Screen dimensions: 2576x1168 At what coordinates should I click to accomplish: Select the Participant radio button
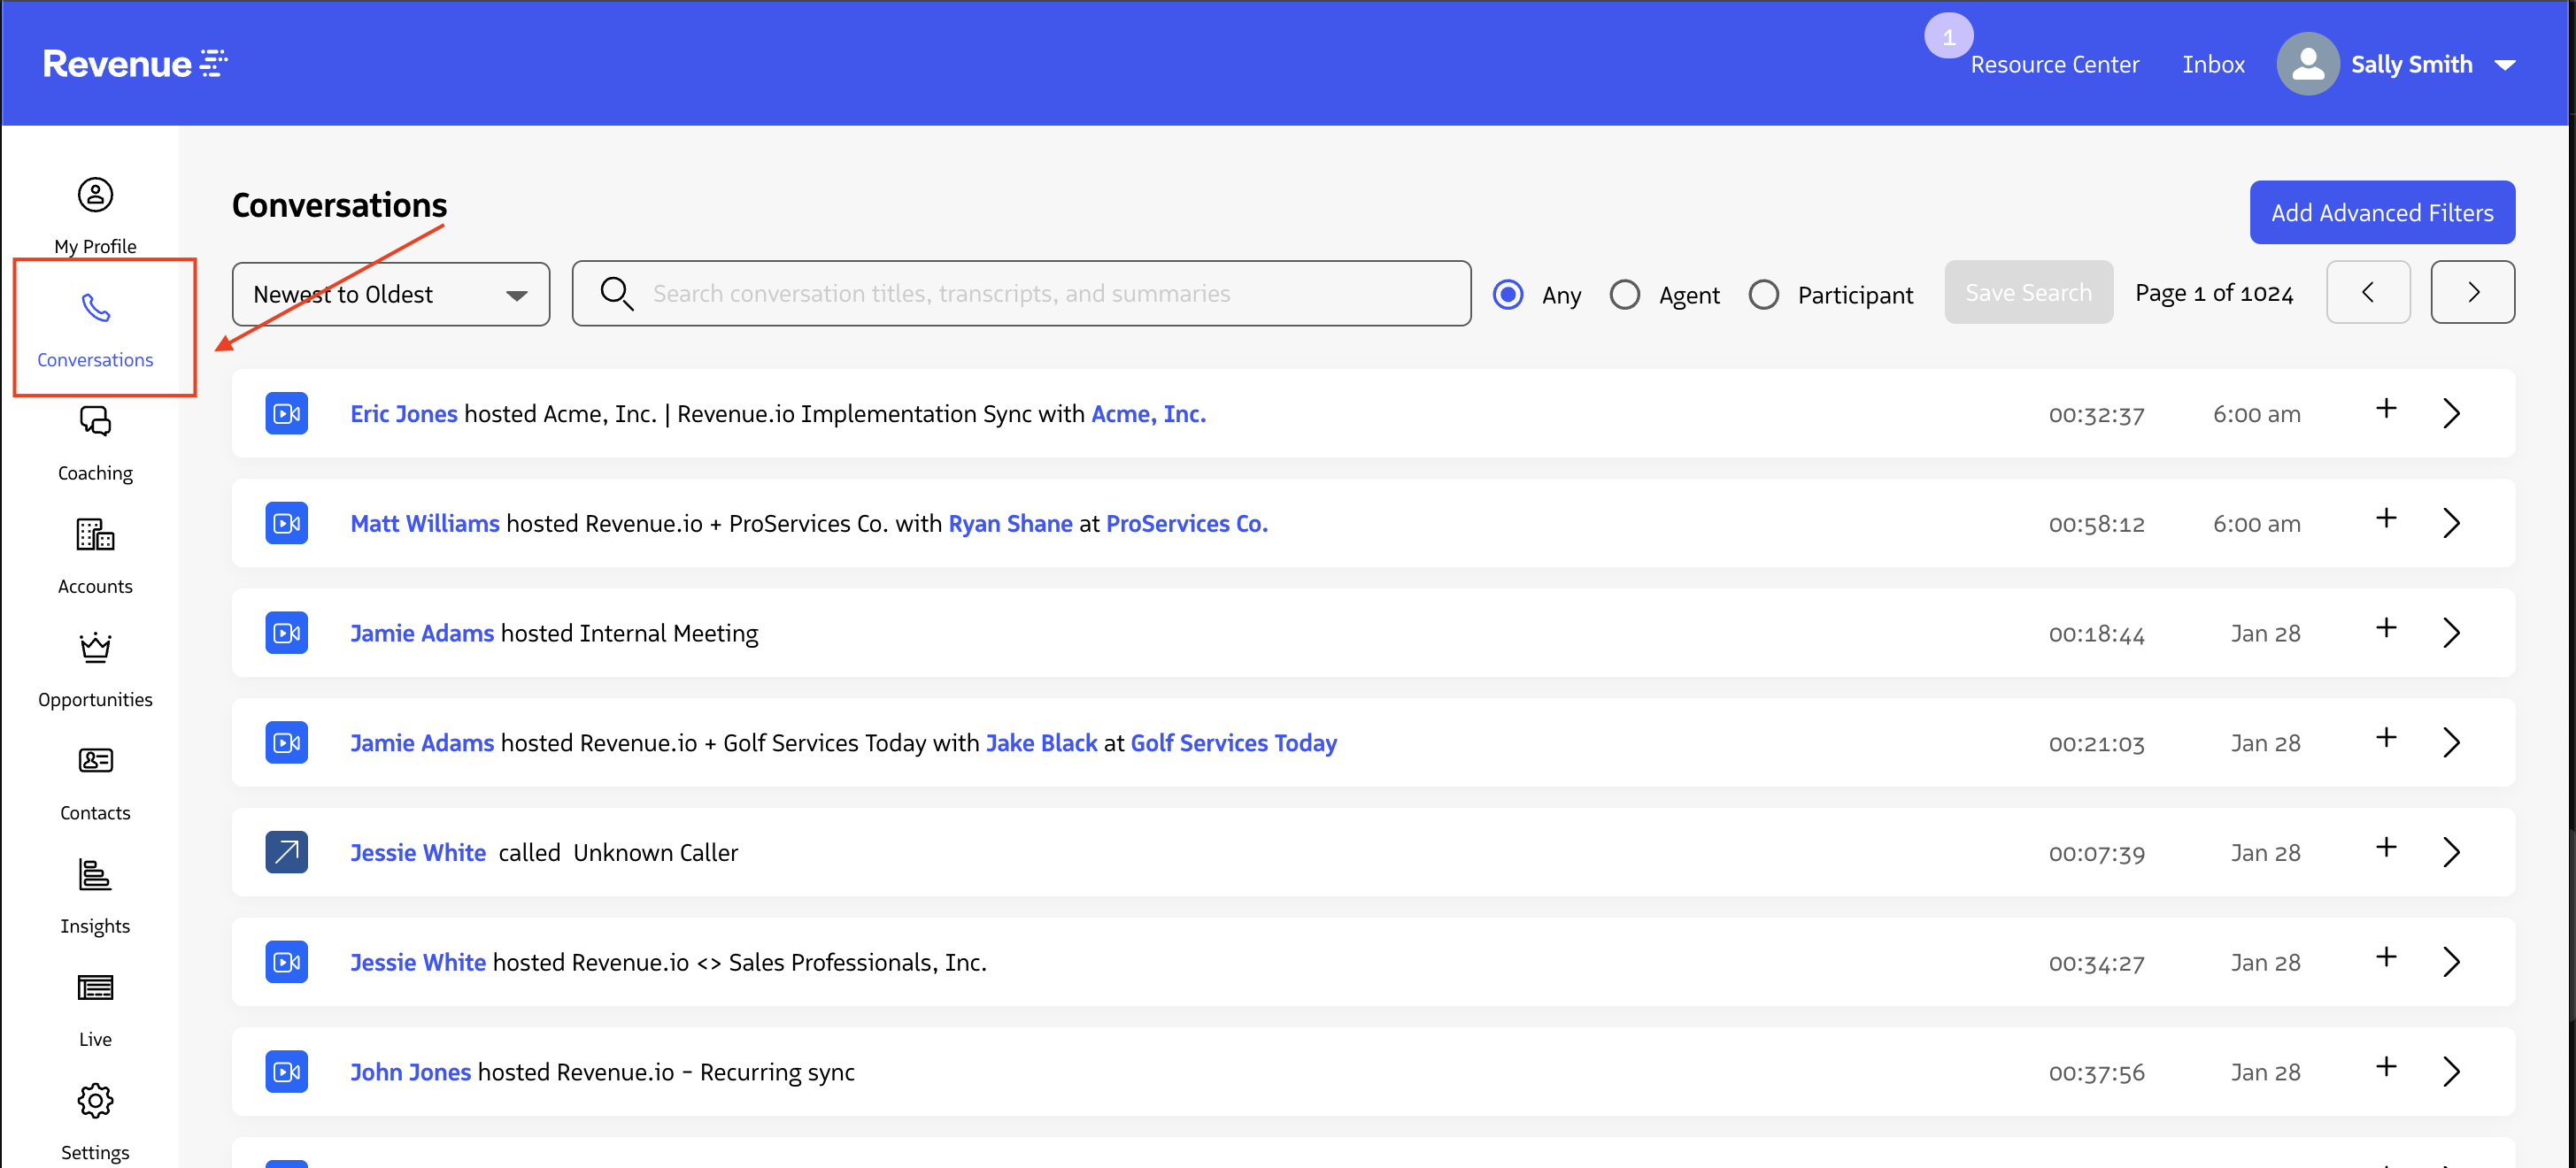(1764, 293)
